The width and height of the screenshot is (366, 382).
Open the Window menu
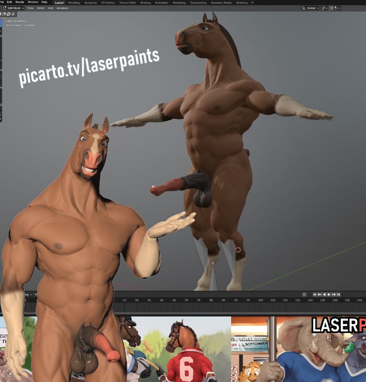click(33, 2)
